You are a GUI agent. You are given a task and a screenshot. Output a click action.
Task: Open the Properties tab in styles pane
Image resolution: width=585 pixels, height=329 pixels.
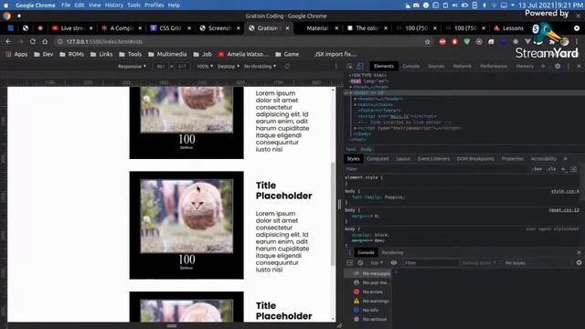512,158
